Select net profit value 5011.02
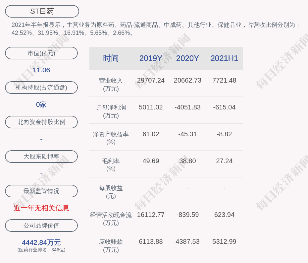 (x=151, y=107)
